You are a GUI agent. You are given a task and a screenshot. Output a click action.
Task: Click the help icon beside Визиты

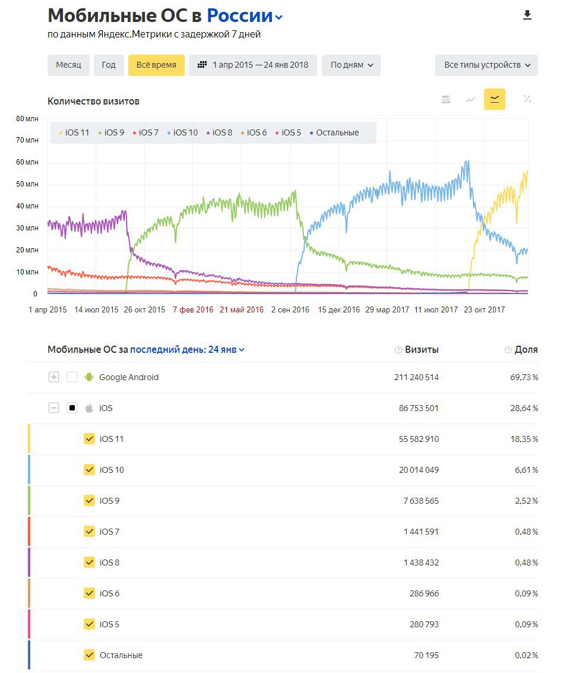[398, 350]
